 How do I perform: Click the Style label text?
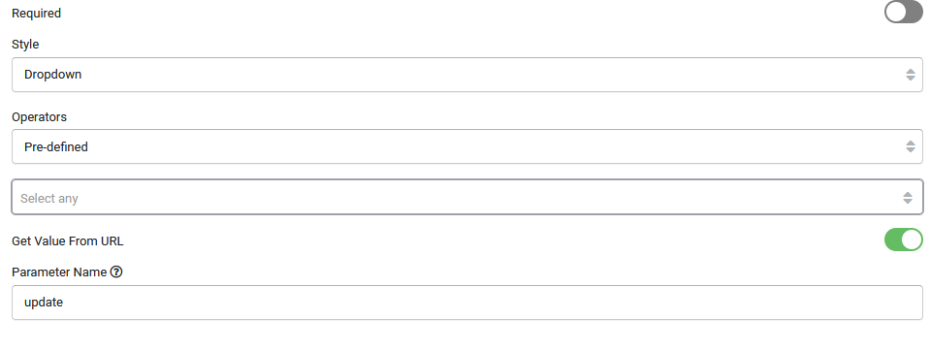coord(25,45)
